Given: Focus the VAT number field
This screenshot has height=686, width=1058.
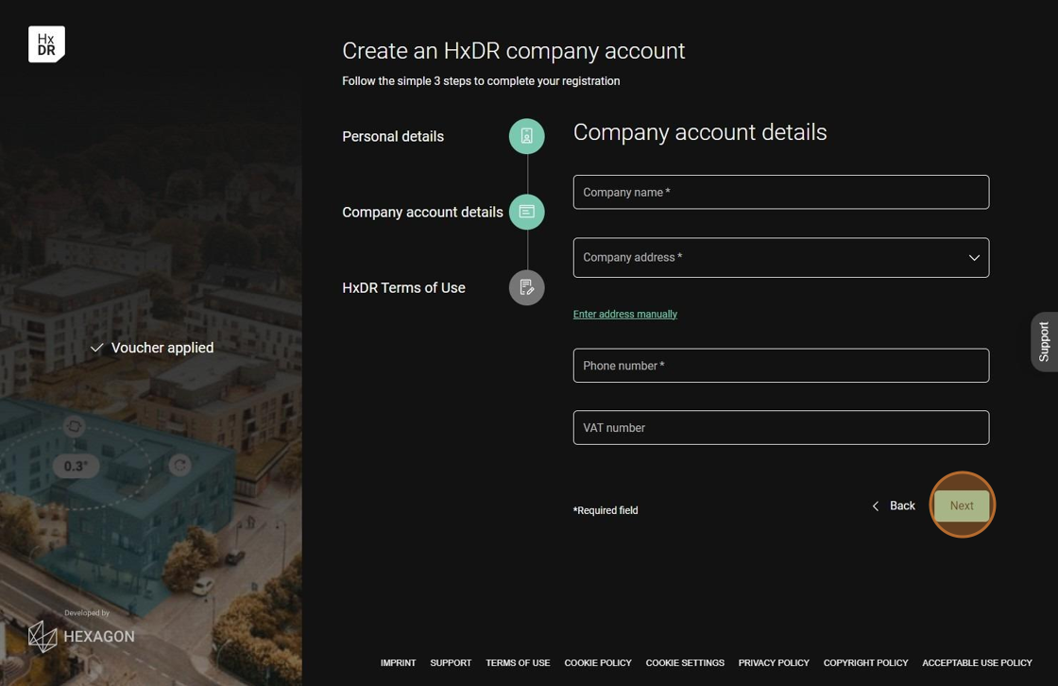Looking at the screenshot, I should pyautogui.click(x=780, y=427).
